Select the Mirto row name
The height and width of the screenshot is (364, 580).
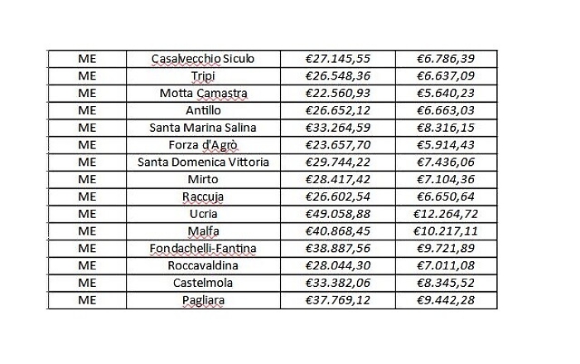click(x=203, y=180)
